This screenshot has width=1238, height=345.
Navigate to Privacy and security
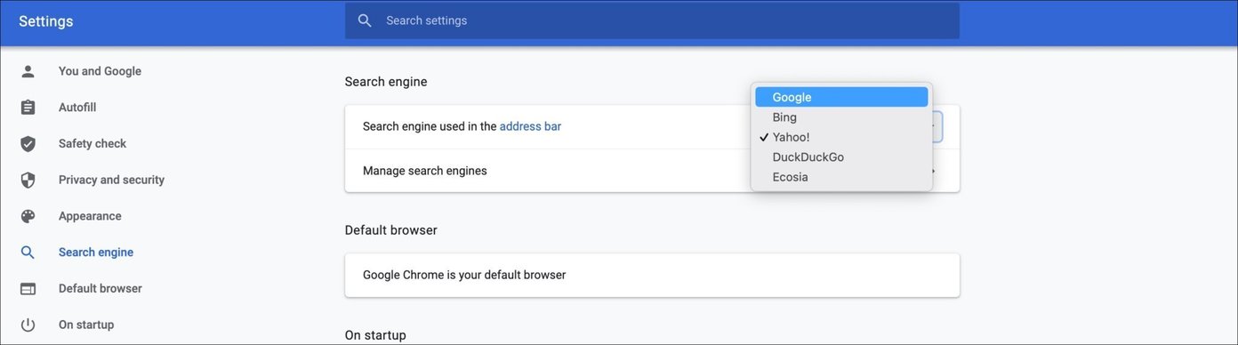pyautogui.click(x=111, y=180)
